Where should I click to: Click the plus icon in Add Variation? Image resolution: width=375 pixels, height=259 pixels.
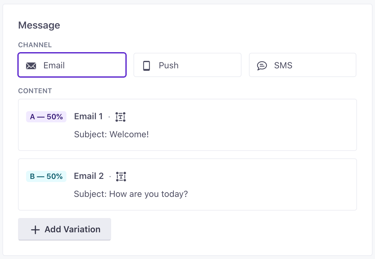(35, 230)
